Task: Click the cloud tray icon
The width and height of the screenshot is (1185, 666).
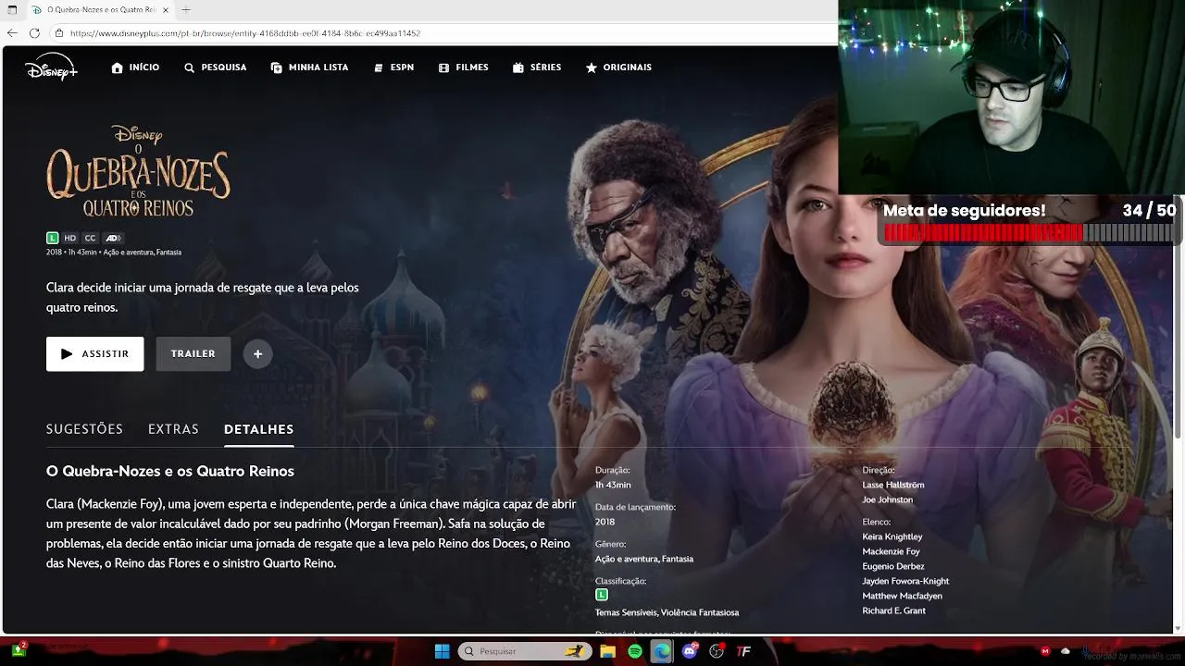Action: click(1066, 651)
